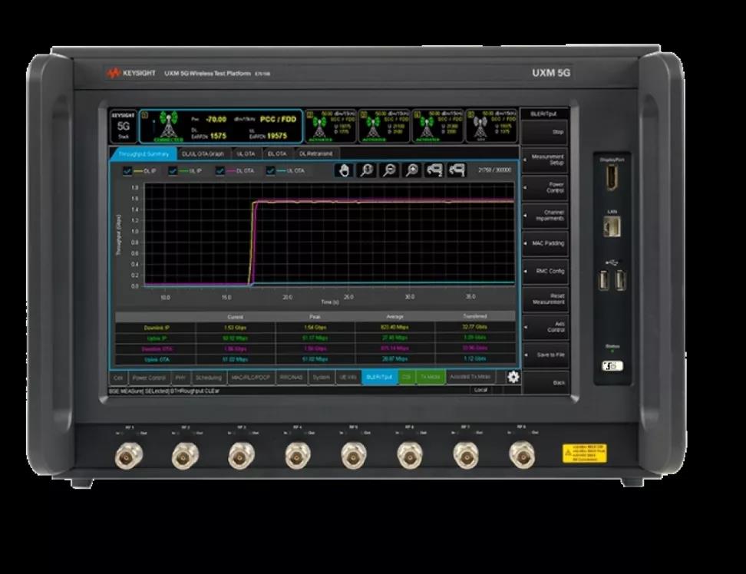Expand the Power Control side menu
This screenshot has width=746, height=574.
tap(545, 187)
